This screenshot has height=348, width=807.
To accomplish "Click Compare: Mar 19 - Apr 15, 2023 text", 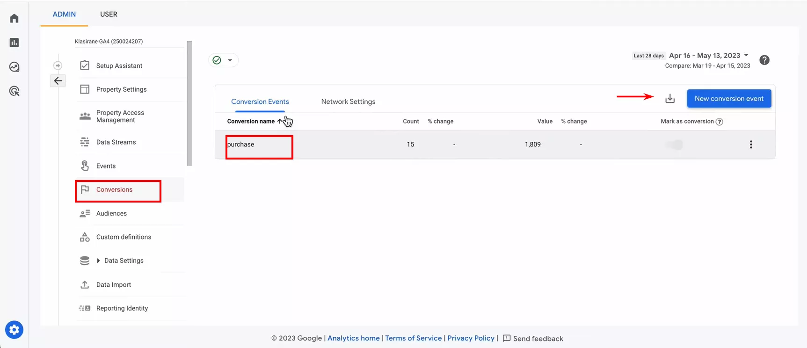I will (707, 66).
